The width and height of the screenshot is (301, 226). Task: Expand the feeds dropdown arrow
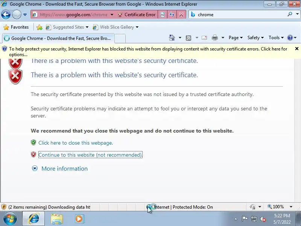(197, 38)
